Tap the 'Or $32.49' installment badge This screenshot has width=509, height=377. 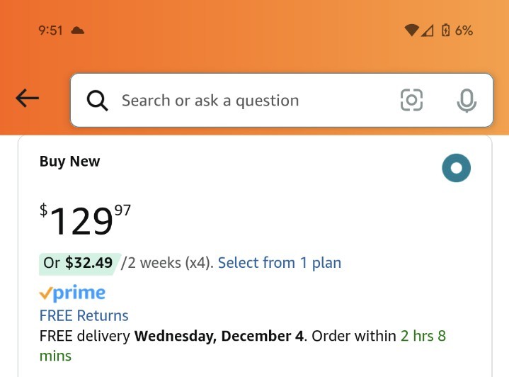pos(79,263)
